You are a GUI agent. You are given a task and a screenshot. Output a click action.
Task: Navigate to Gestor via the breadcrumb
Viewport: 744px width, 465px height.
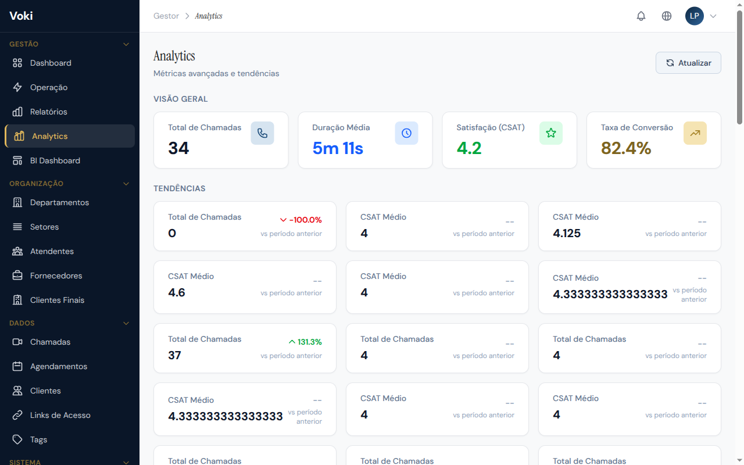[x=166, y=16]
